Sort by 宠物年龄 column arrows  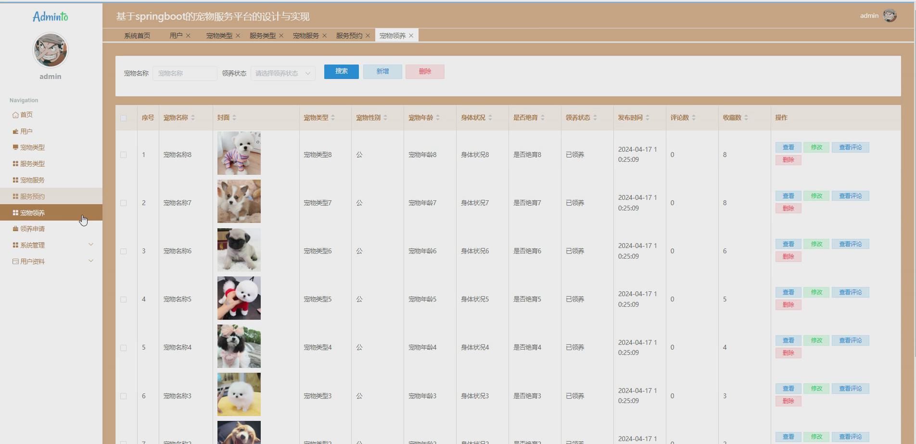(x=438, y=118)
